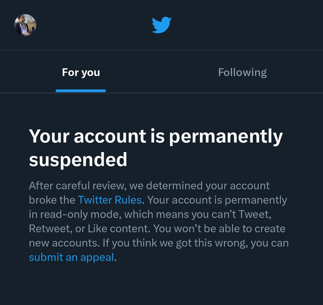This screenshot has width=323, height=305.
Task: Select the greyed Following timeline tab
Action: coord(242,72)
